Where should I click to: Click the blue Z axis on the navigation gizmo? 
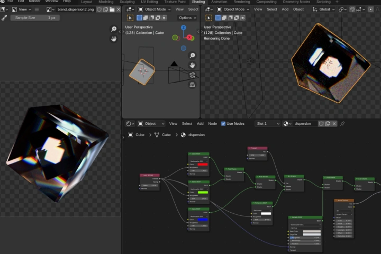(184, 28)
